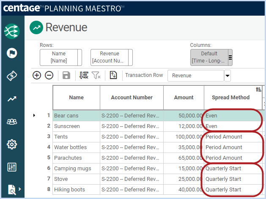Expand the small chevron beside document wrench icon
Image resolution: width=266 pixels, height=199 pixels.
(20, 189)
